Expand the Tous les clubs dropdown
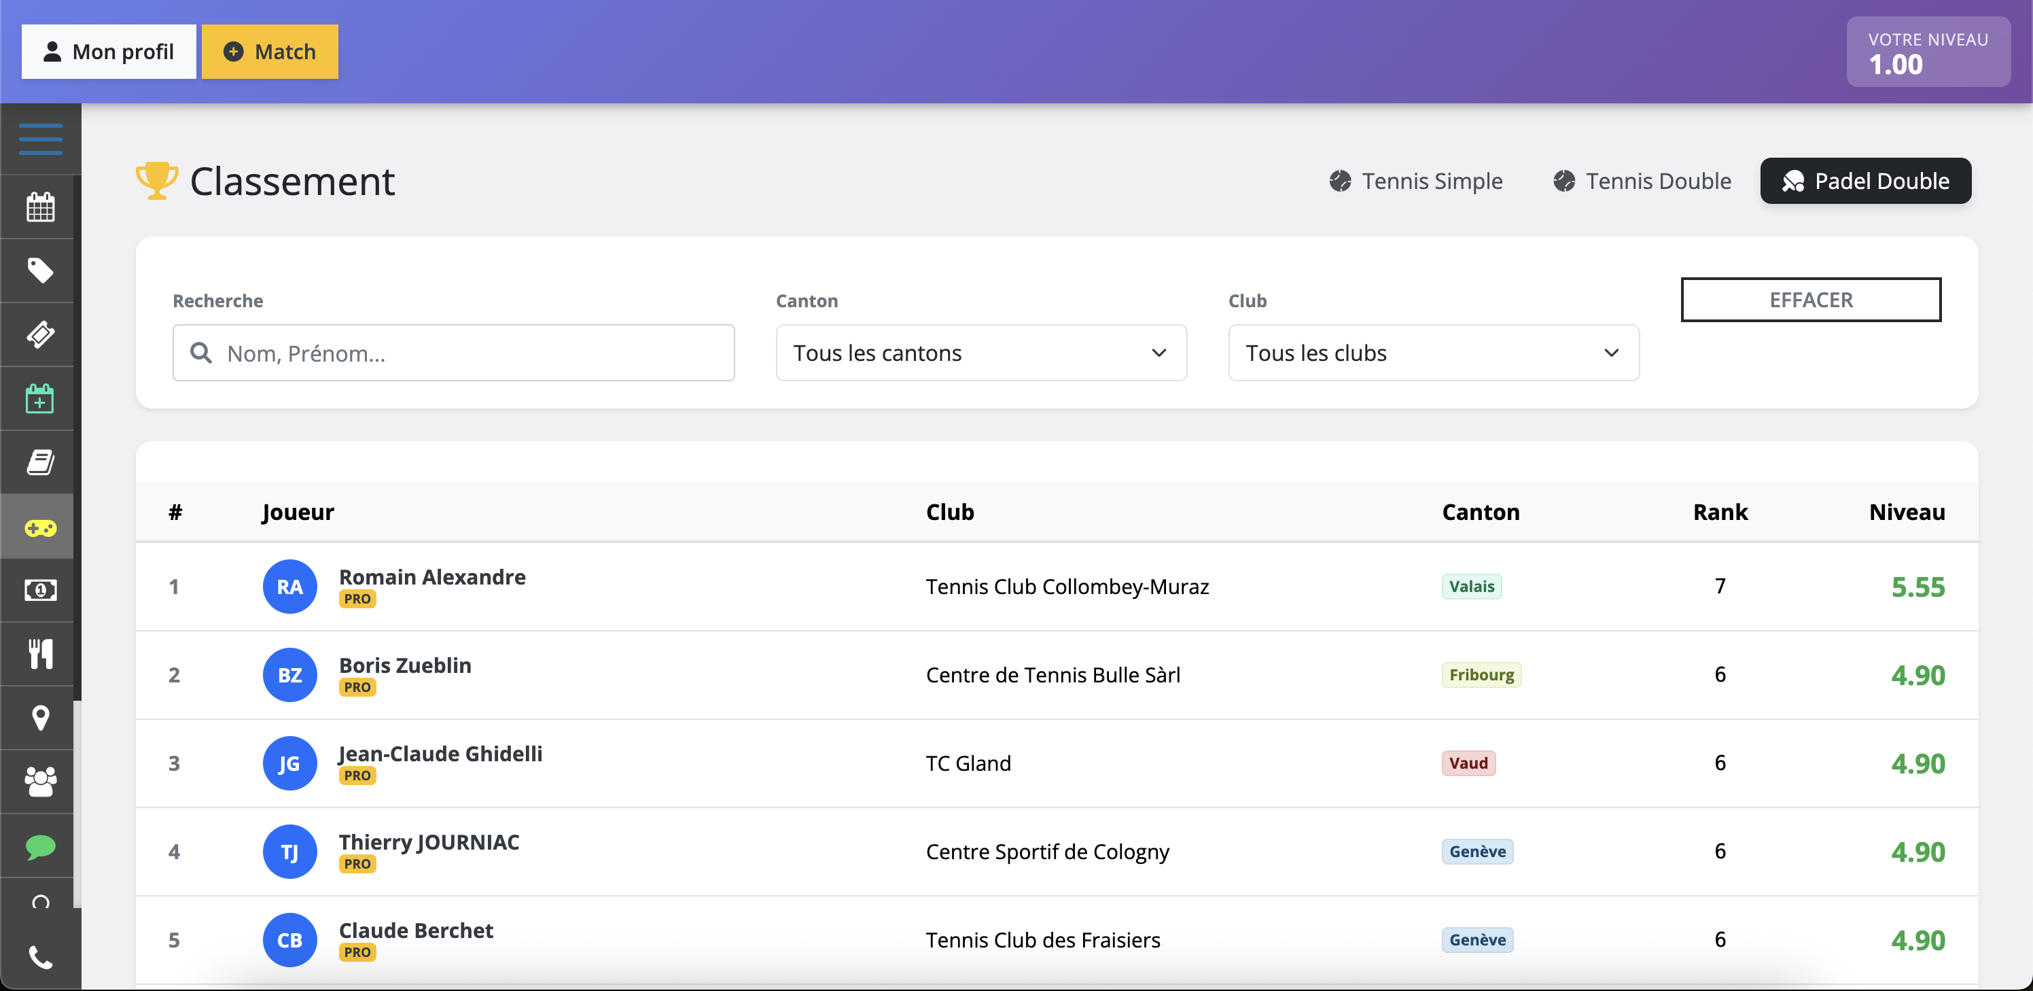The image size is (2033, 991). (x=1432, y=353)
